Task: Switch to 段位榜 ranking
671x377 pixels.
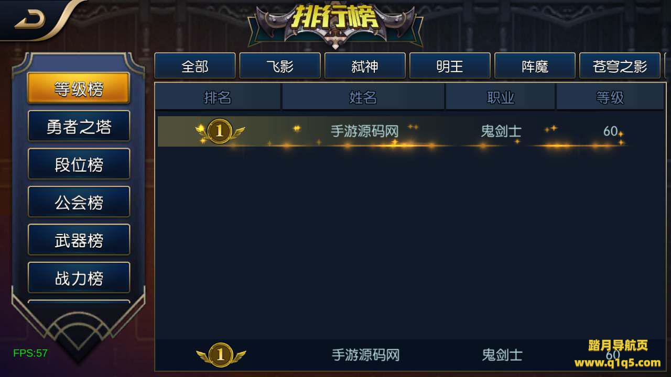Action: point(79,164)
